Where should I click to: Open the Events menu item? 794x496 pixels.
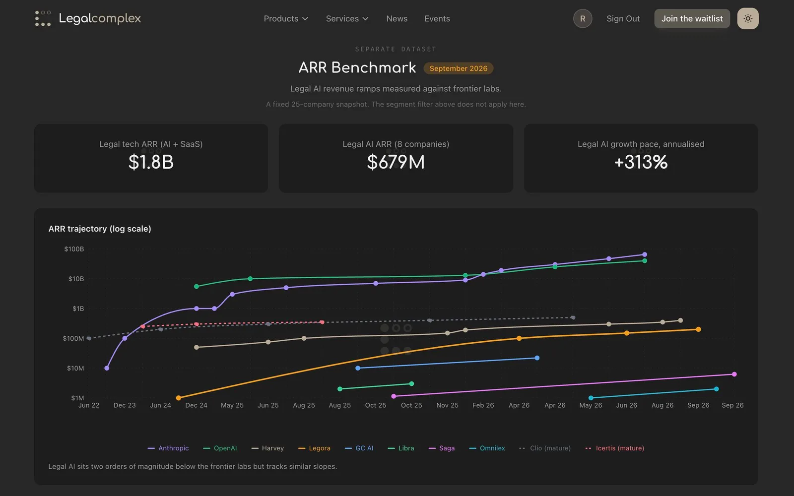pyautogui.click(x=437, y=19)
